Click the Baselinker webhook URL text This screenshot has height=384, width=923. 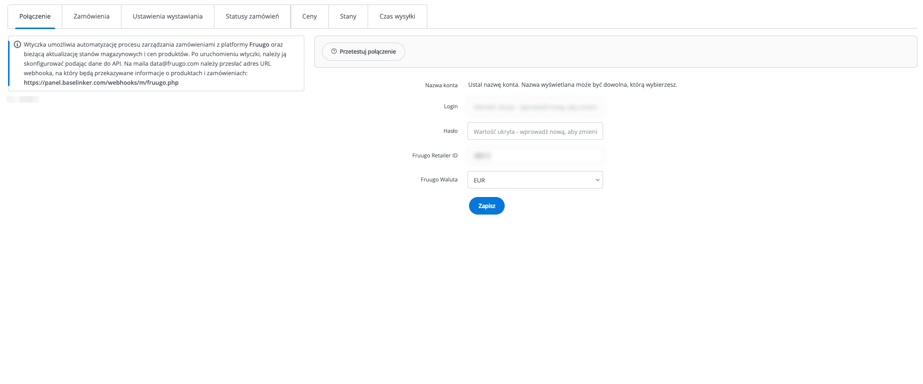[x=101, y=83]
